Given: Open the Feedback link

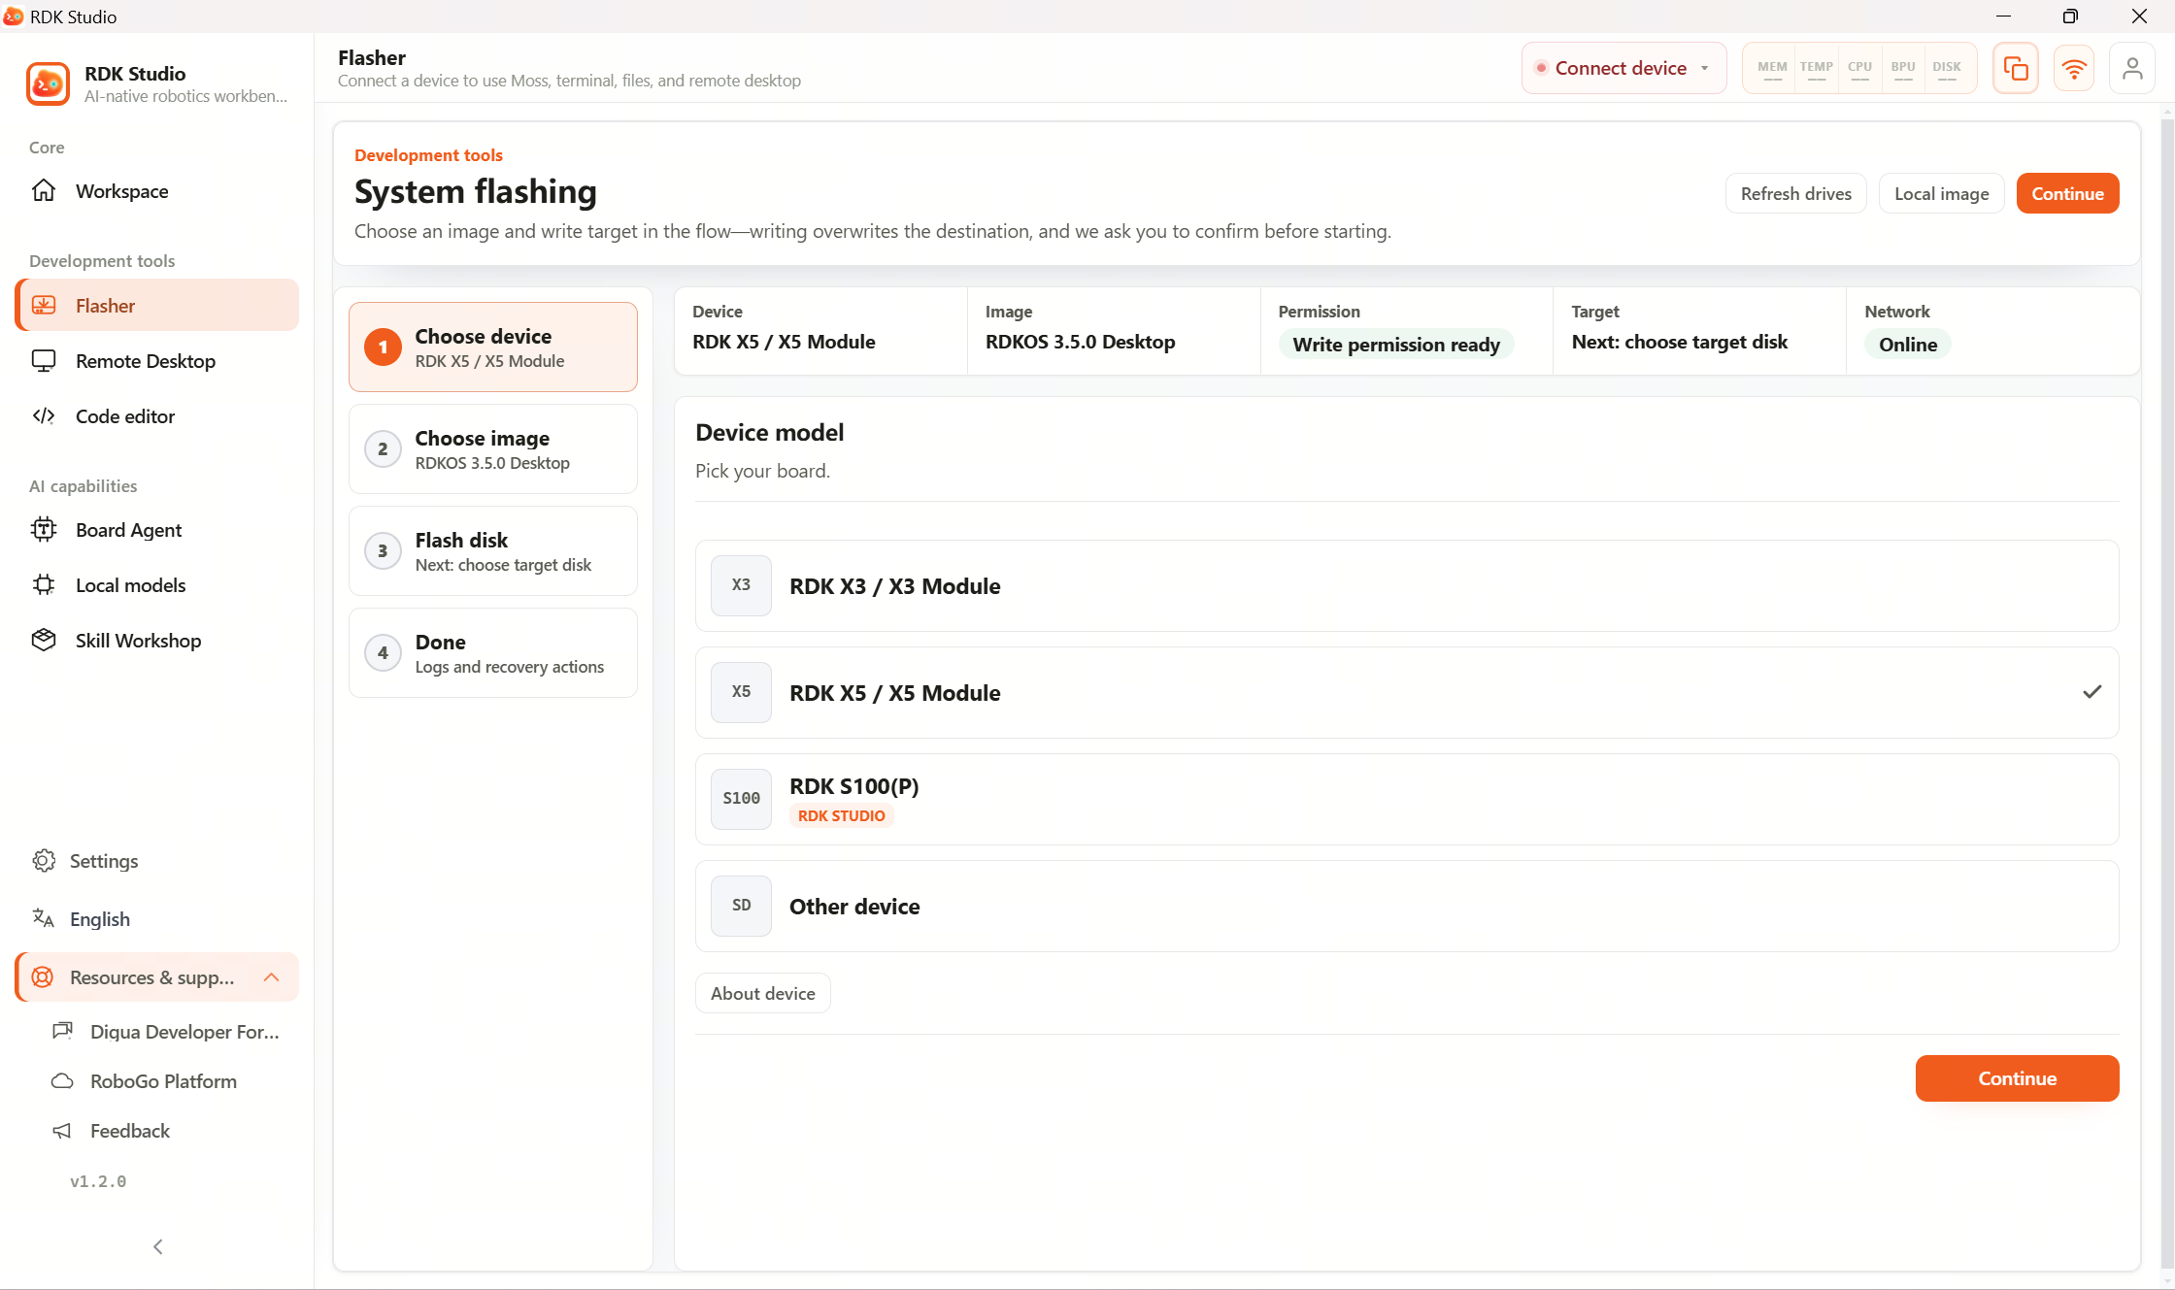Looking at the screenshot, I should (x=130, y=1131).
